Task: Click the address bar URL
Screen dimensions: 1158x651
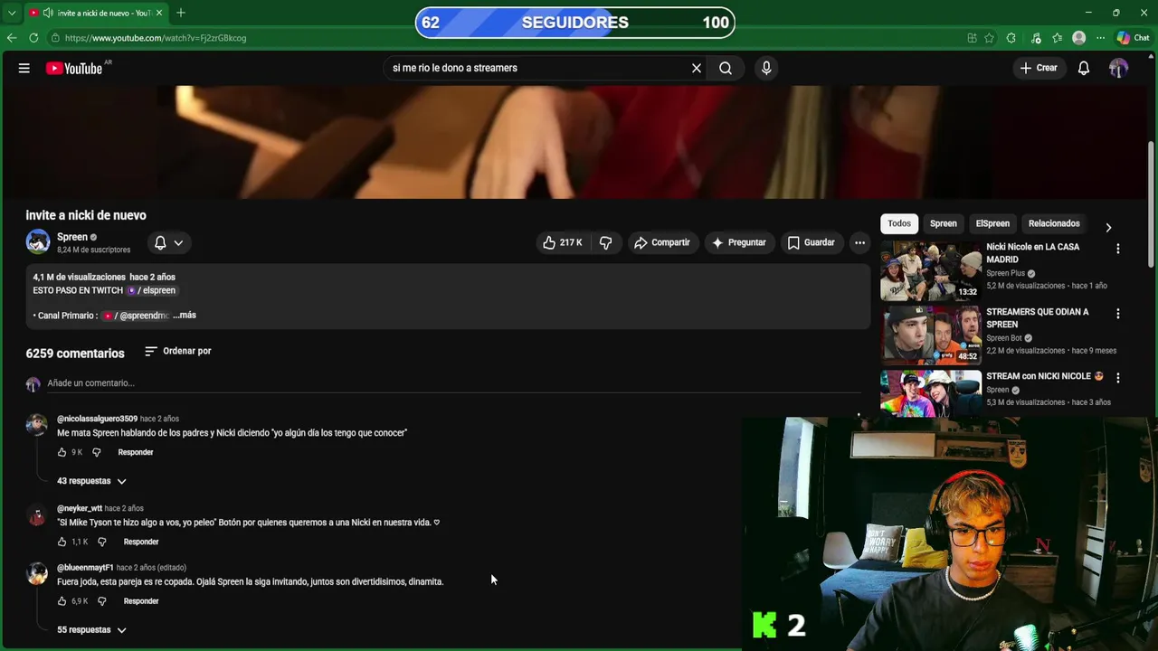Action: (156, 38)
